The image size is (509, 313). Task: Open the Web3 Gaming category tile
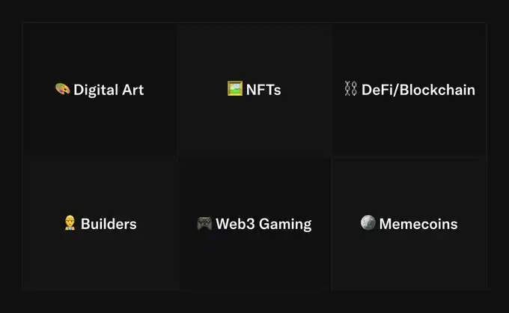tap(254, 255)
